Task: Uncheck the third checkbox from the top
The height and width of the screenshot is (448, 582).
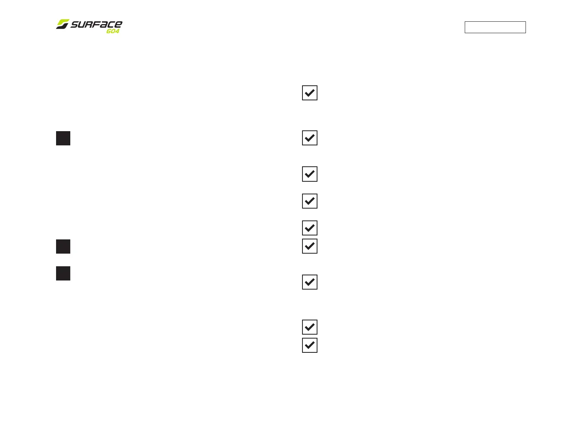Action: [310, 174]
